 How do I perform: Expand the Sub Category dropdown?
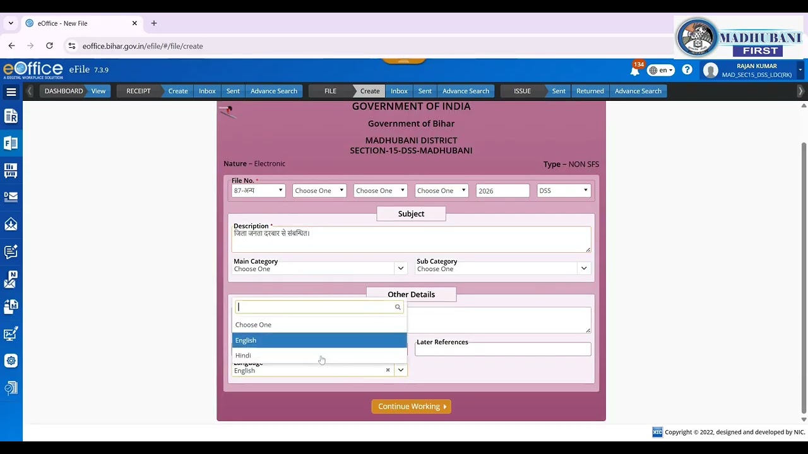point(584,269)
